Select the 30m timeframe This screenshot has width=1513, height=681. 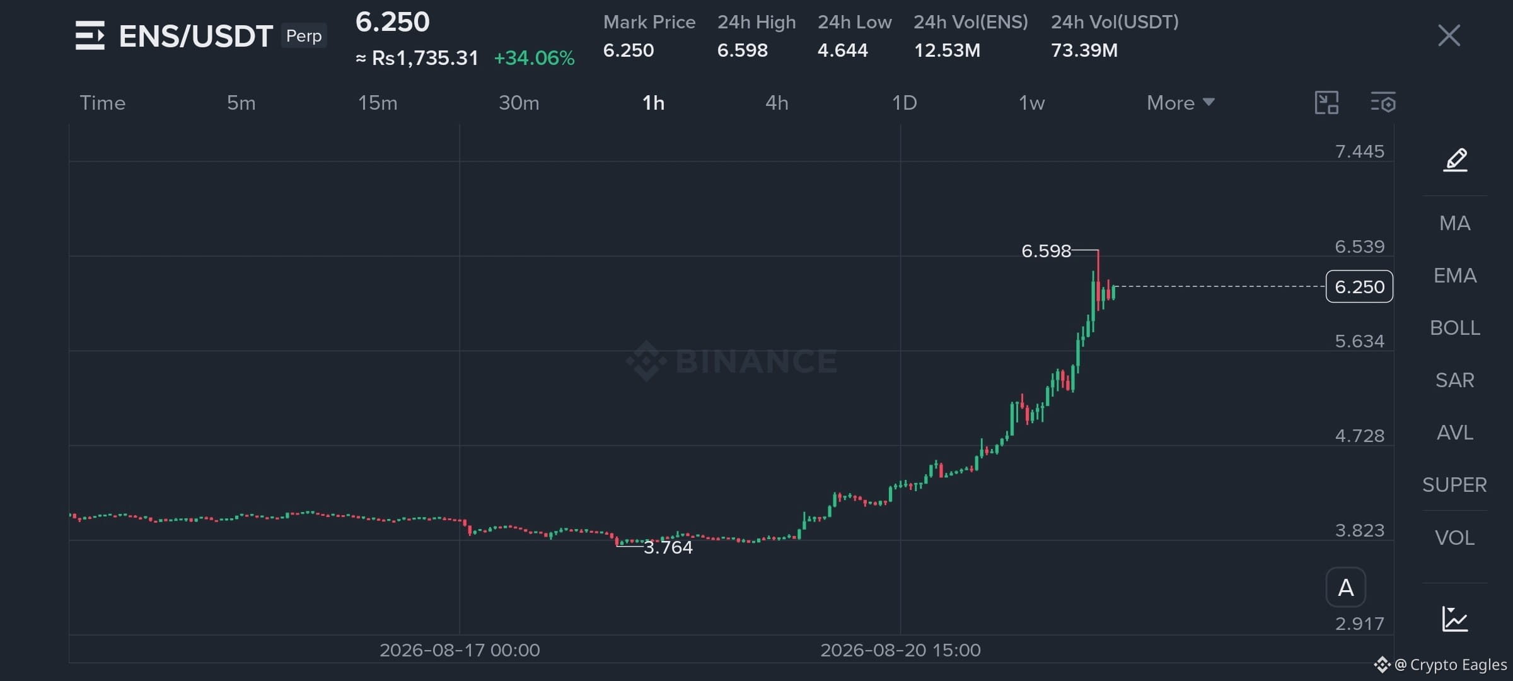519,103
